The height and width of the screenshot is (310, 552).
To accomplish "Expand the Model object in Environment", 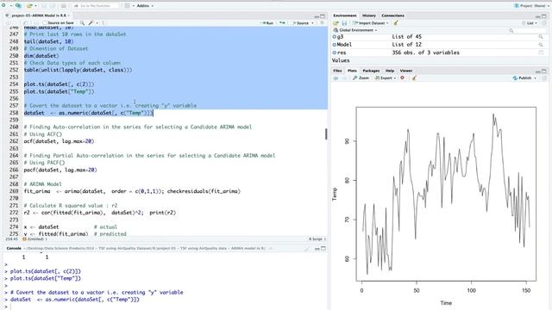I will click(335, 45).
